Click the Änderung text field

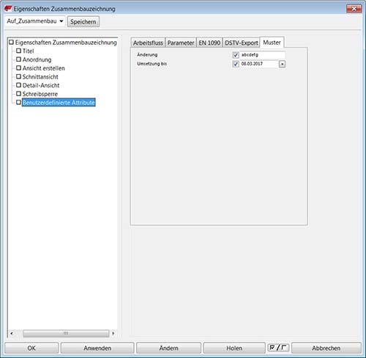[x=263, y=55]
